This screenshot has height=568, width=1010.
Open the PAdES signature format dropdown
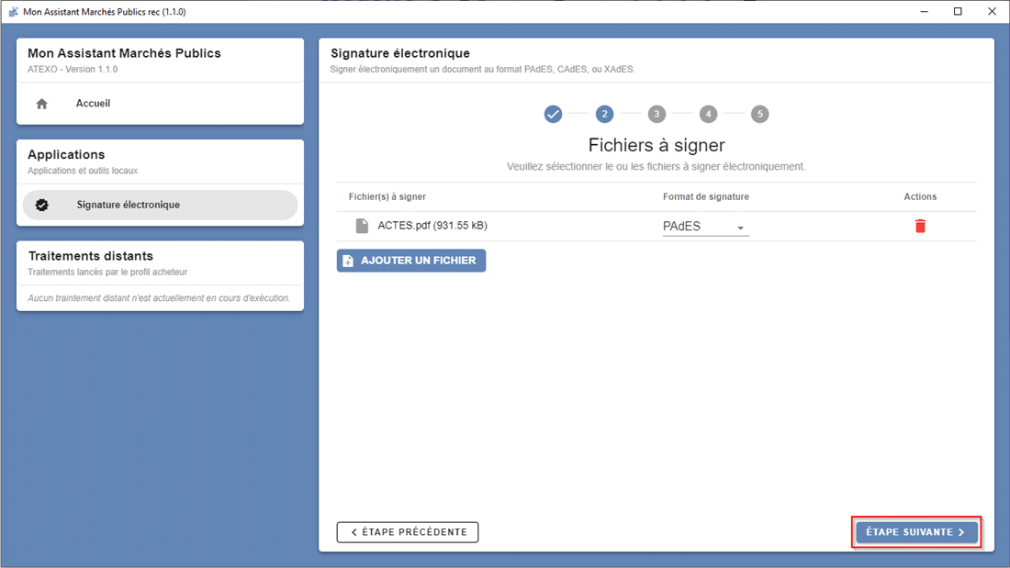705,227
